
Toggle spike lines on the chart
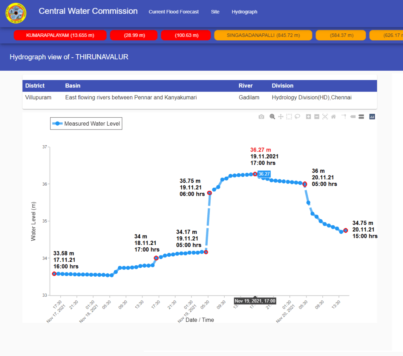pos(344,117)
